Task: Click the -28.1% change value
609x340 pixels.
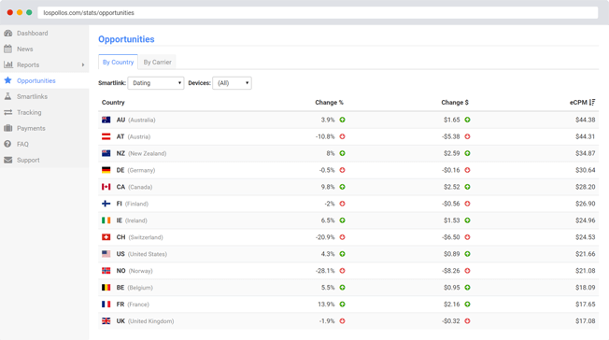Action: (x=325, y=271)
